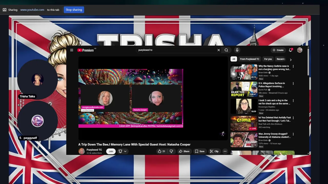Image resolution: width=328 pixels, height=184 pixels.
Task: Click the Stop sharing button
Action: (x=74, y=10)
